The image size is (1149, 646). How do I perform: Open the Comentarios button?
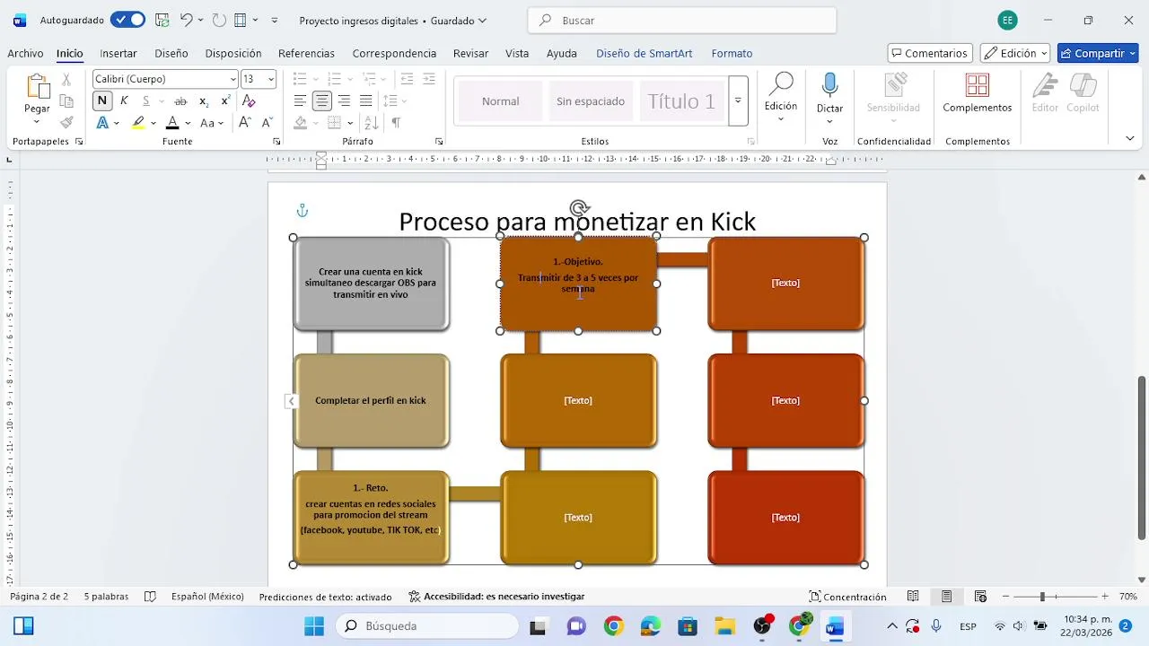pyautogui.click(x=929, y=53)
